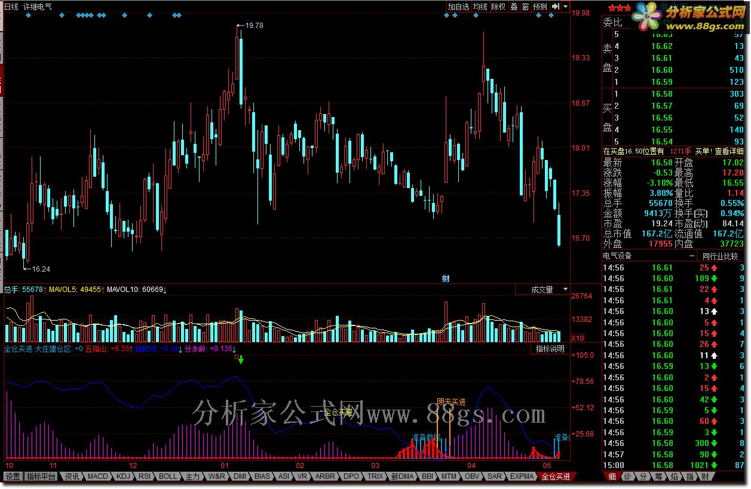The width and height of the screenshot is (751, 489).
Task: Click the green down-arrow signal in indicator pane
Action: 241,360
